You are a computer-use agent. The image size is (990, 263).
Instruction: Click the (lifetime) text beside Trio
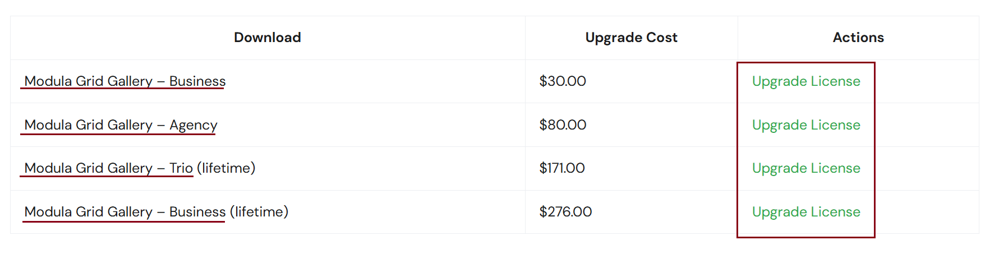pyautogui.click(x=226, y=168)
